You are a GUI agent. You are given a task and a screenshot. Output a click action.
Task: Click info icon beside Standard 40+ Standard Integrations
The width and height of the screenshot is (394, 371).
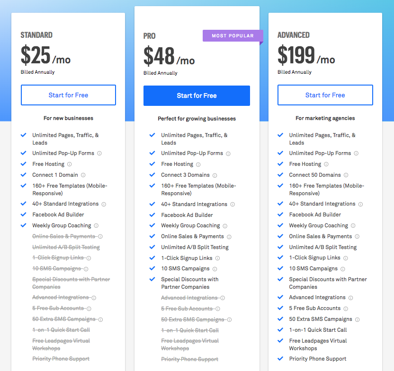click(104, 204)
